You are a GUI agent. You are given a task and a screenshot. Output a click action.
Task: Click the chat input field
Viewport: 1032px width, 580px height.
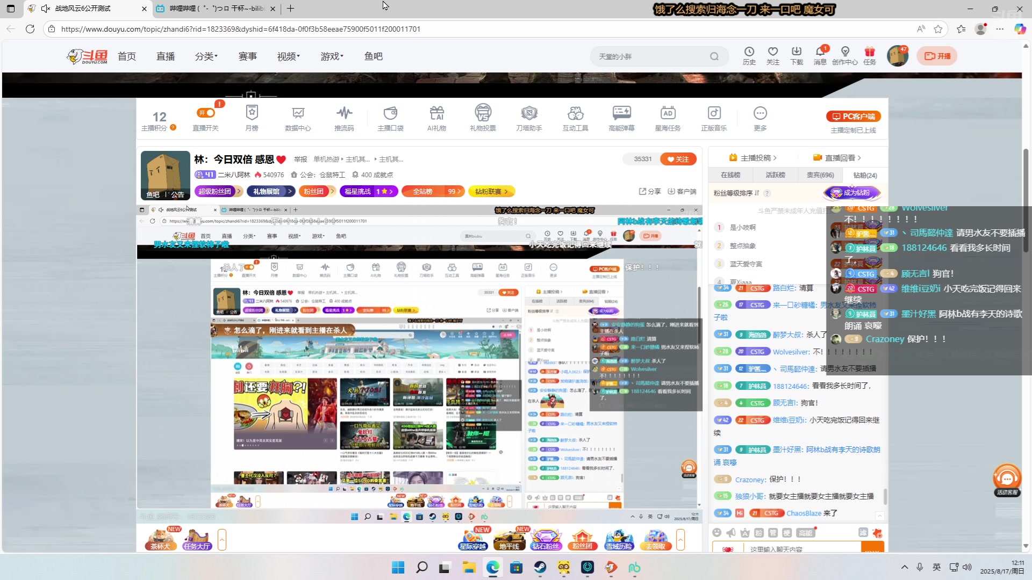tap(802, 548)
